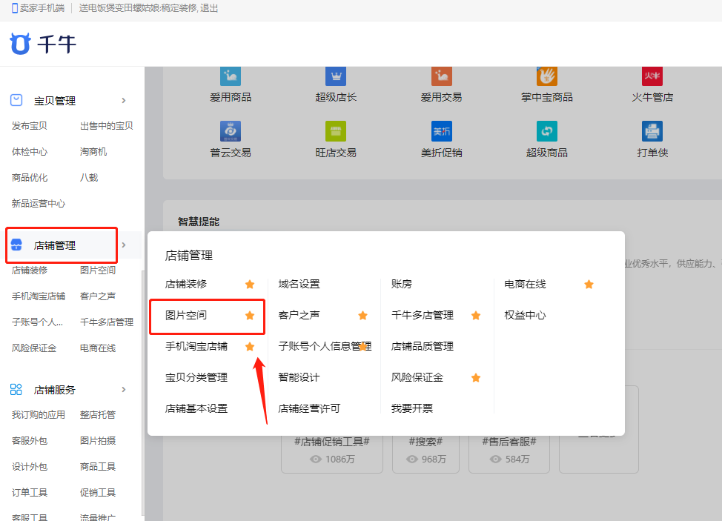Open 我要开票 menu entry
The image size is (722, 521).
tap(411, 408)
